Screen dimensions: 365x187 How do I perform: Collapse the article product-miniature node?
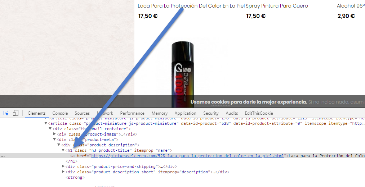46,123
